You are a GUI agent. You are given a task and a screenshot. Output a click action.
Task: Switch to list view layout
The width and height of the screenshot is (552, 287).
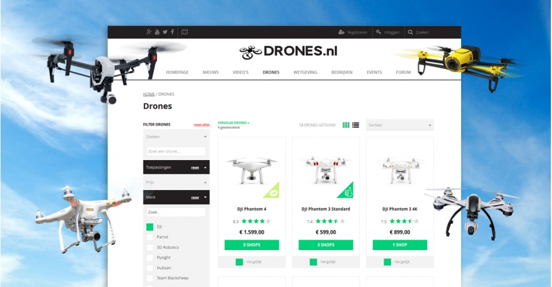pos(355,125)
